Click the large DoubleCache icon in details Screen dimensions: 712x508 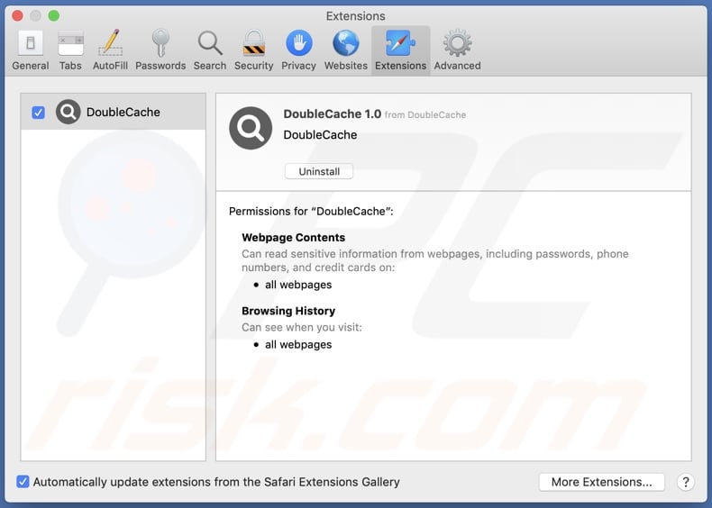pos(251,128)
